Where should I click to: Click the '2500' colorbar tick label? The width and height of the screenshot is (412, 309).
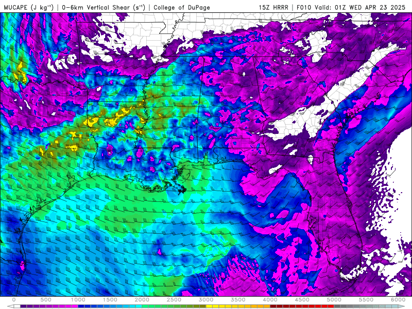(x=174, y=300)
